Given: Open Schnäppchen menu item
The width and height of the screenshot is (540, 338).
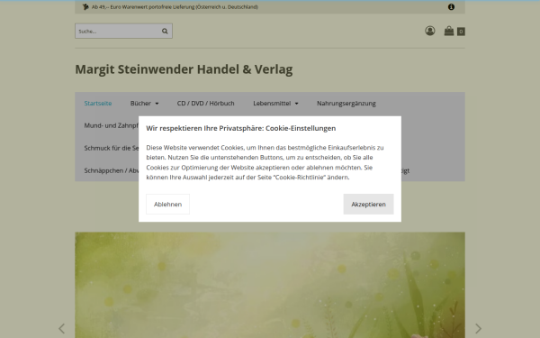Looking at the screenshot, I should [x=112, y=170].
